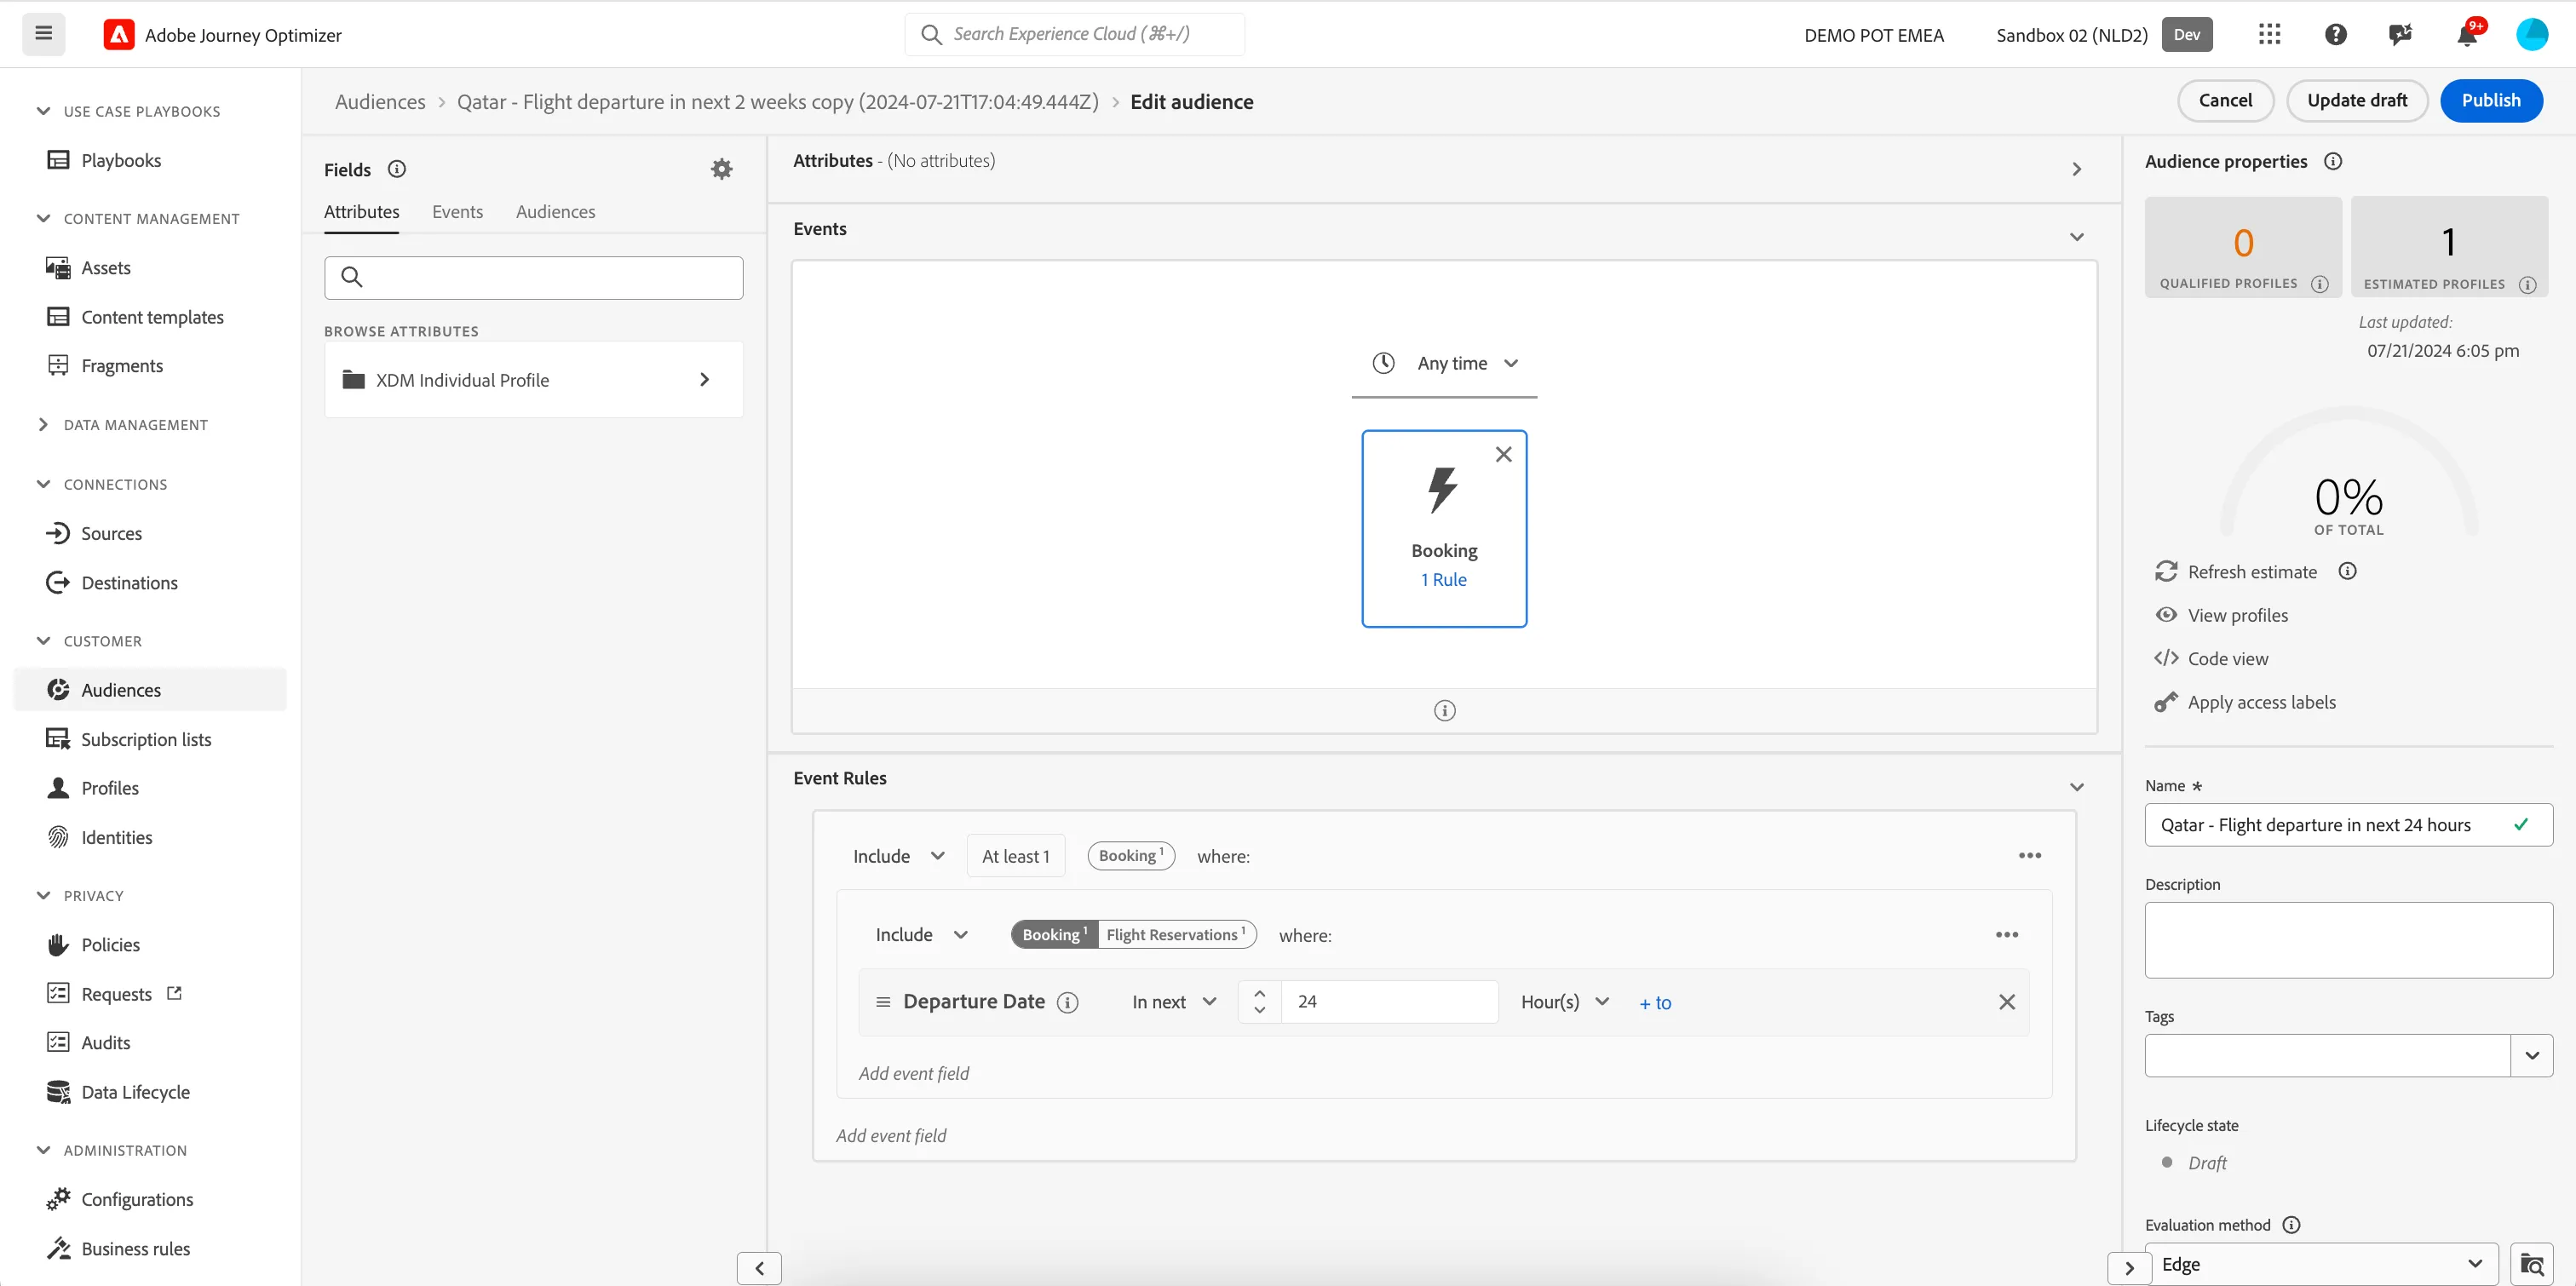
Task: Collapse the left fields panel arrow
Action: coord(759,1268)
